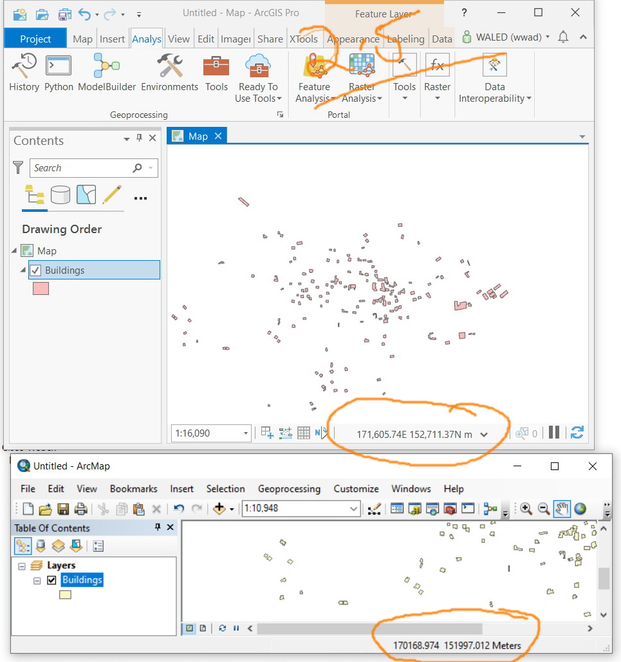The width and height of the screenshot is (621, 662).
Task: Show more Contents list options
Action: tap(140, 198)
